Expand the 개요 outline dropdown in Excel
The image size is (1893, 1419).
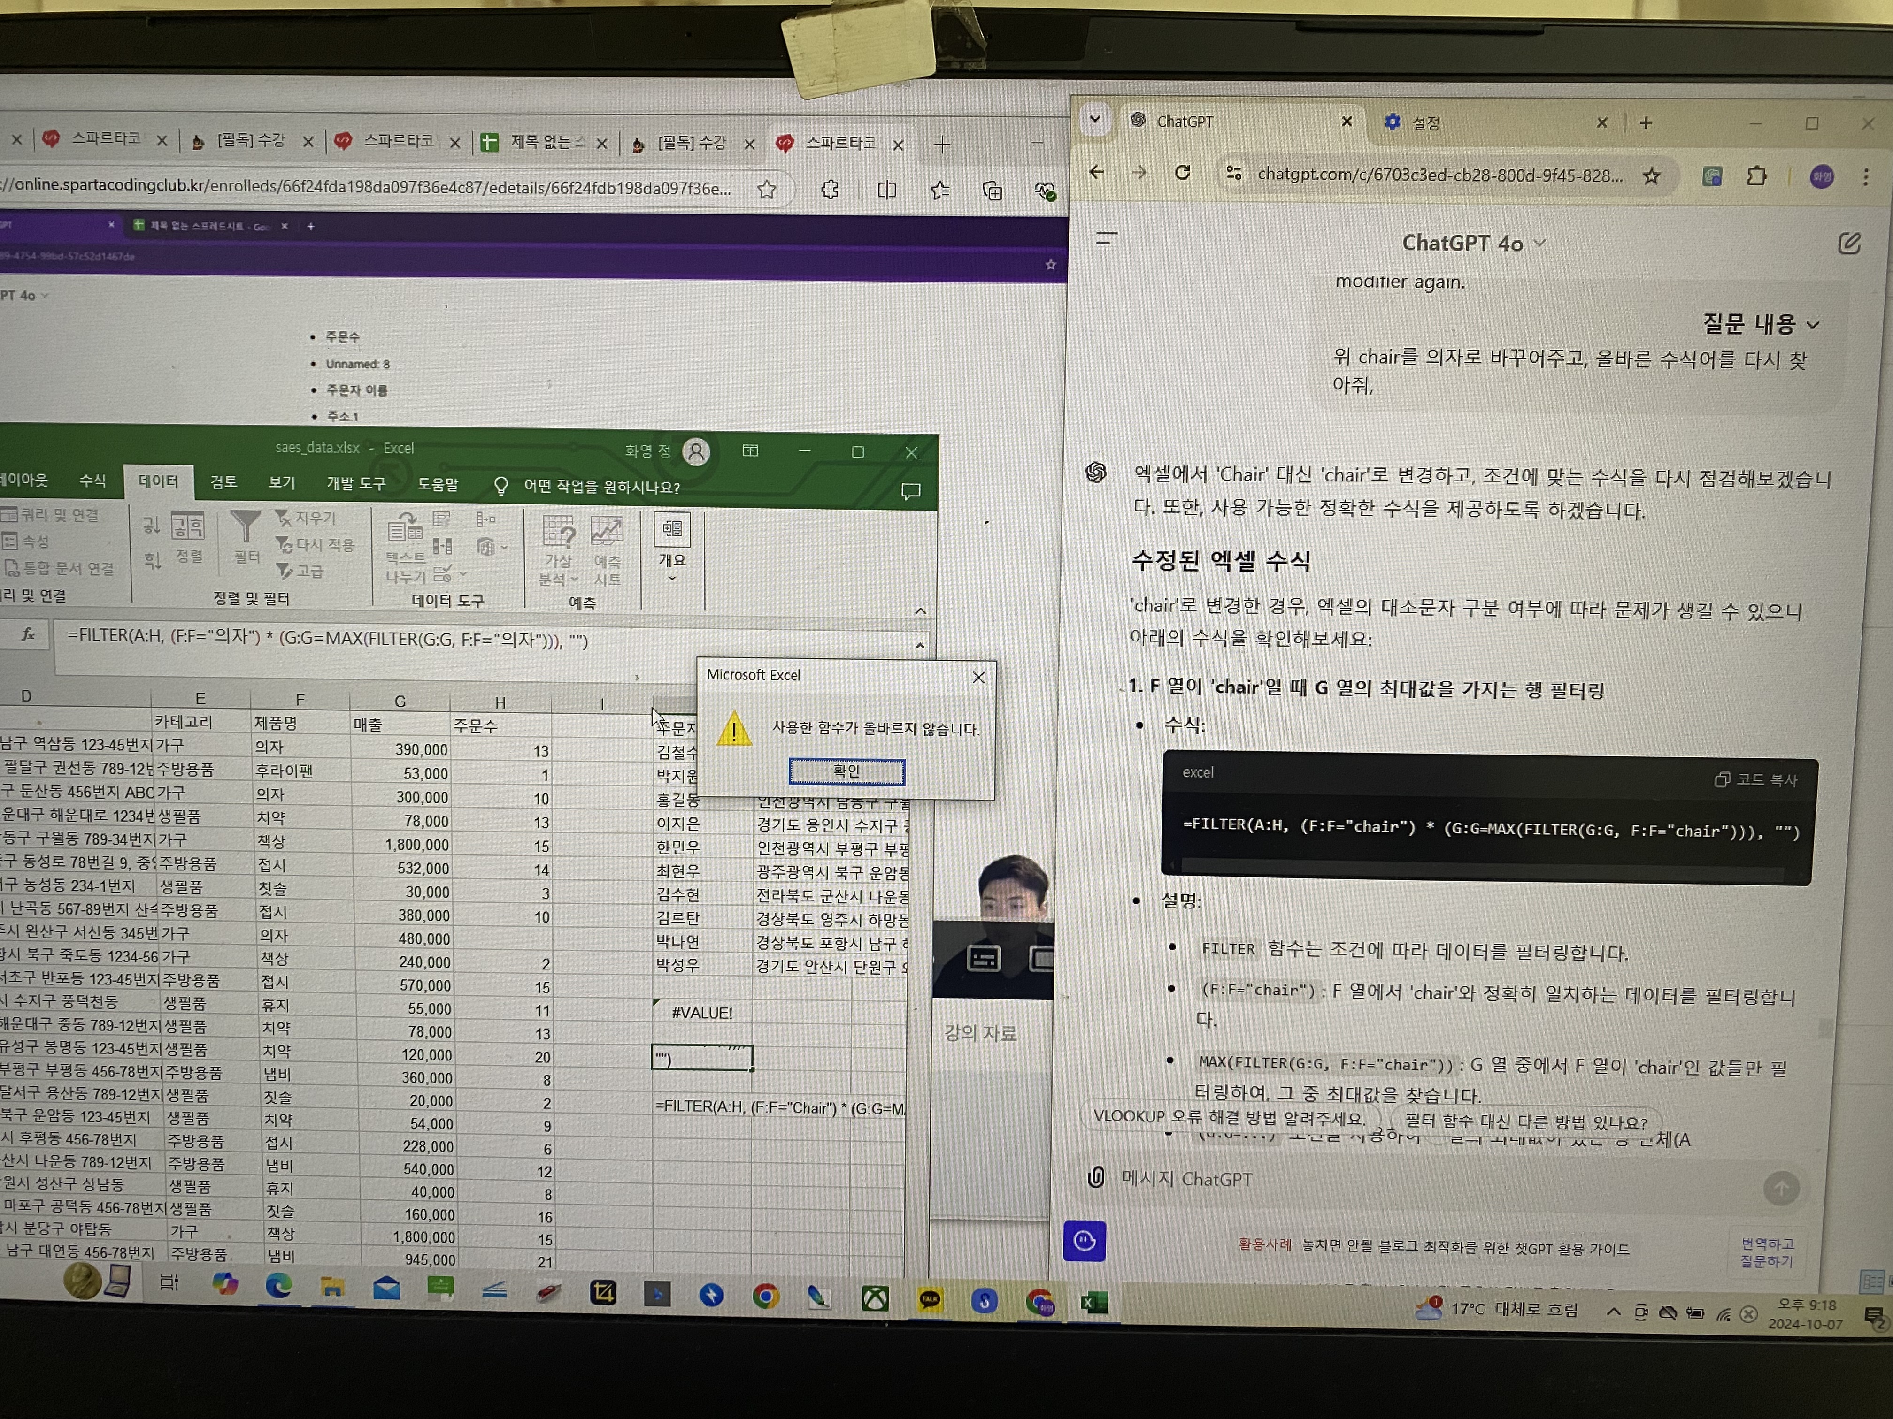(x=672, y=548)
